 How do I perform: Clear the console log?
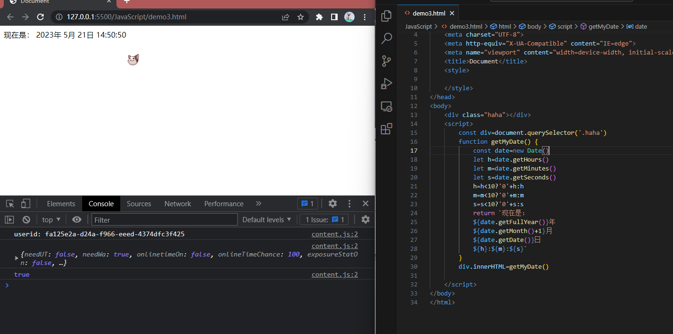tap(26, 219)
